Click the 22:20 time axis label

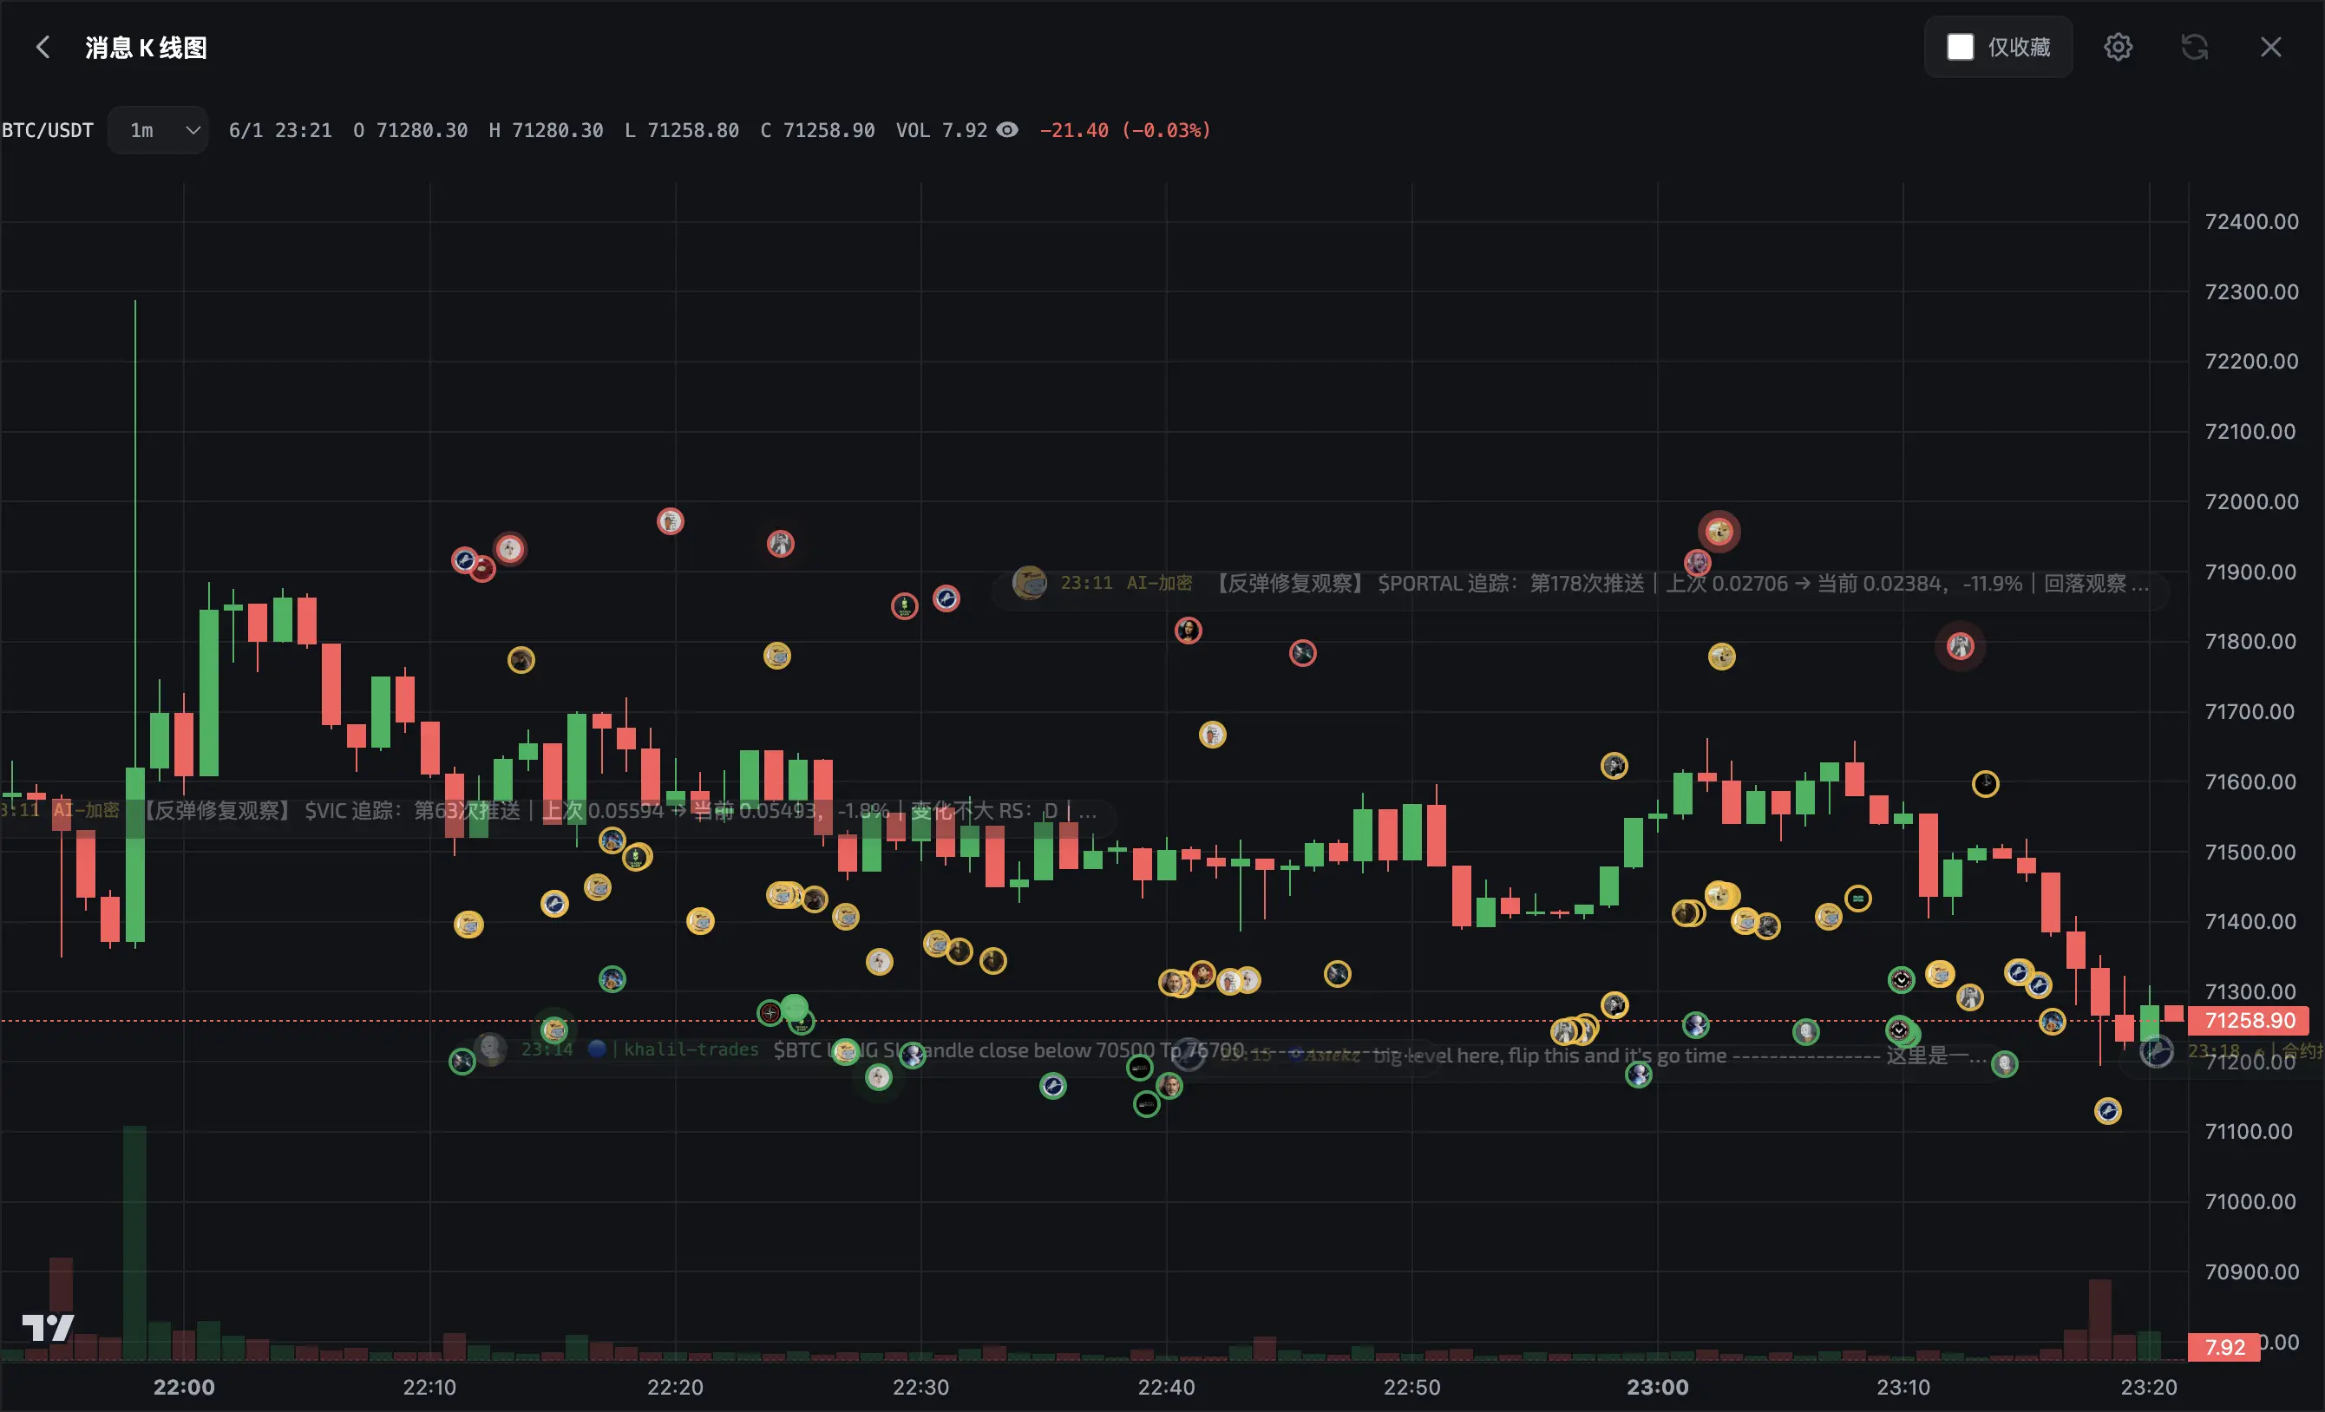click(x=675, y=1387)
